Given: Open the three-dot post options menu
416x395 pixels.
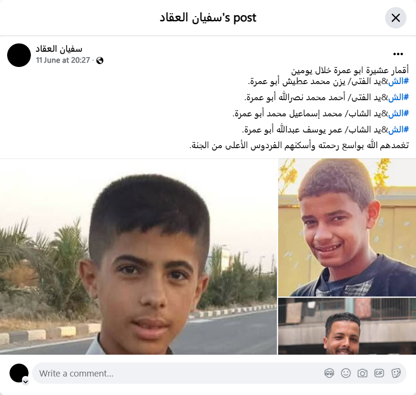Looking at the screenshot, I should click(398, 54).
